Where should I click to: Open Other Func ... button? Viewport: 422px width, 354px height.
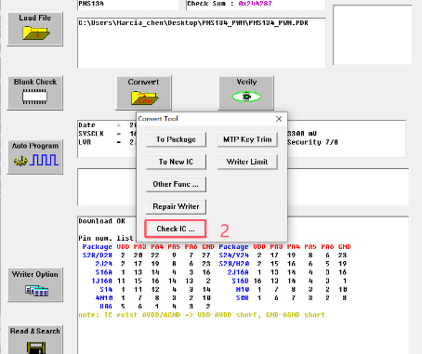tap(176, 184)
